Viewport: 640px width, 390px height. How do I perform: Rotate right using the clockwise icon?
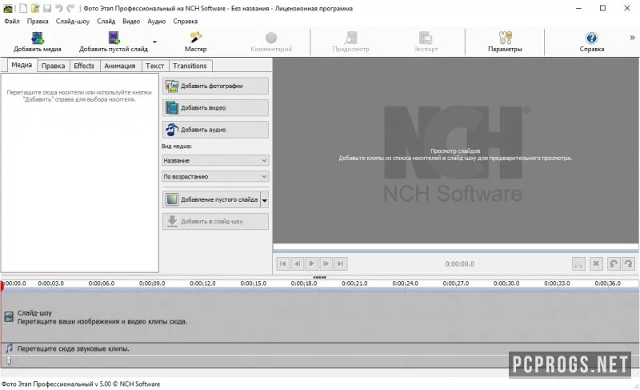[x=628, y=263]
